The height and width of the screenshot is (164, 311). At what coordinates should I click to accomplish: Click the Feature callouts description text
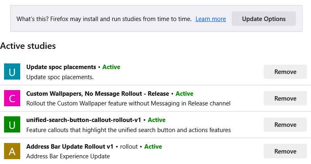pos(129,130)
